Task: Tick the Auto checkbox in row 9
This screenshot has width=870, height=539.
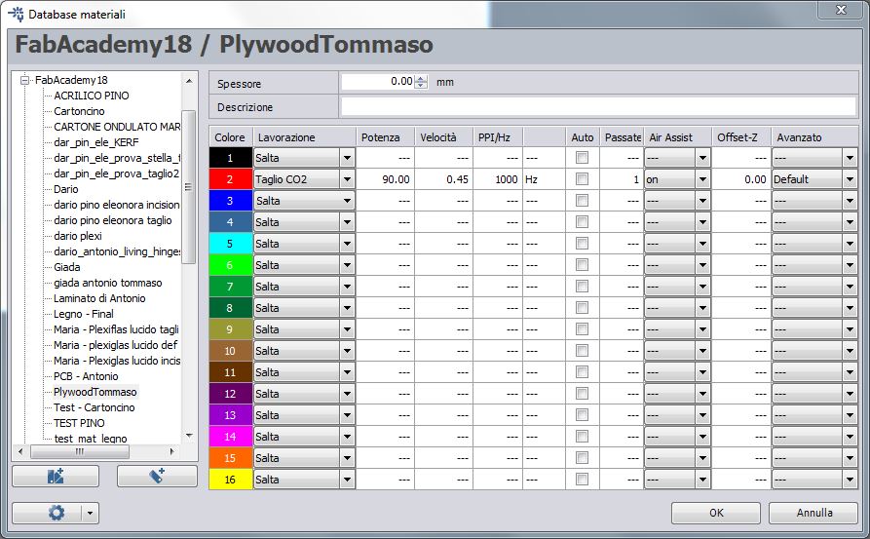Action: coord(582,329)
